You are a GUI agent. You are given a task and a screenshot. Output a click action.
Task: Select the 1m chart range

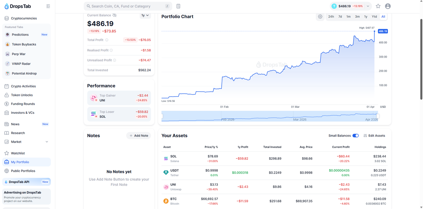tap(348, 17)
